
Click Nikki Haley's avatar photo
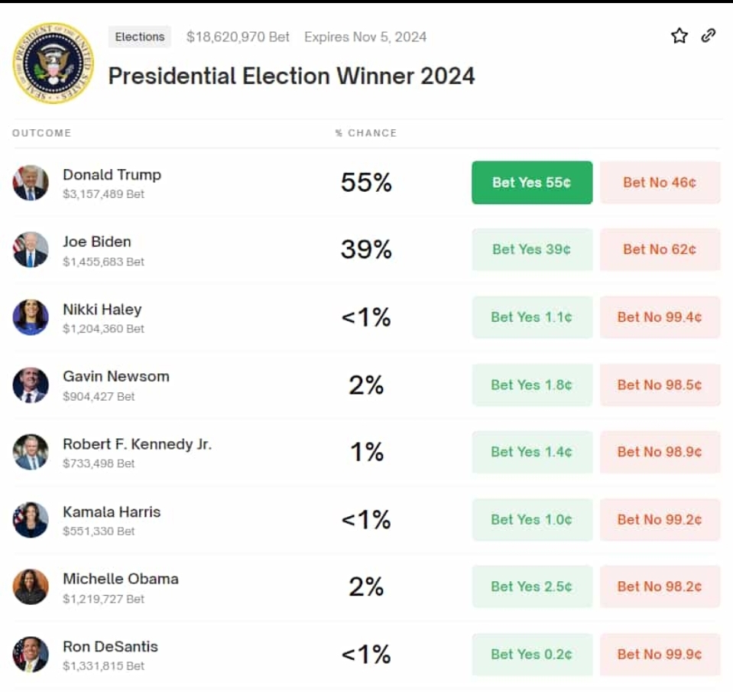click(x=31, y=317)
